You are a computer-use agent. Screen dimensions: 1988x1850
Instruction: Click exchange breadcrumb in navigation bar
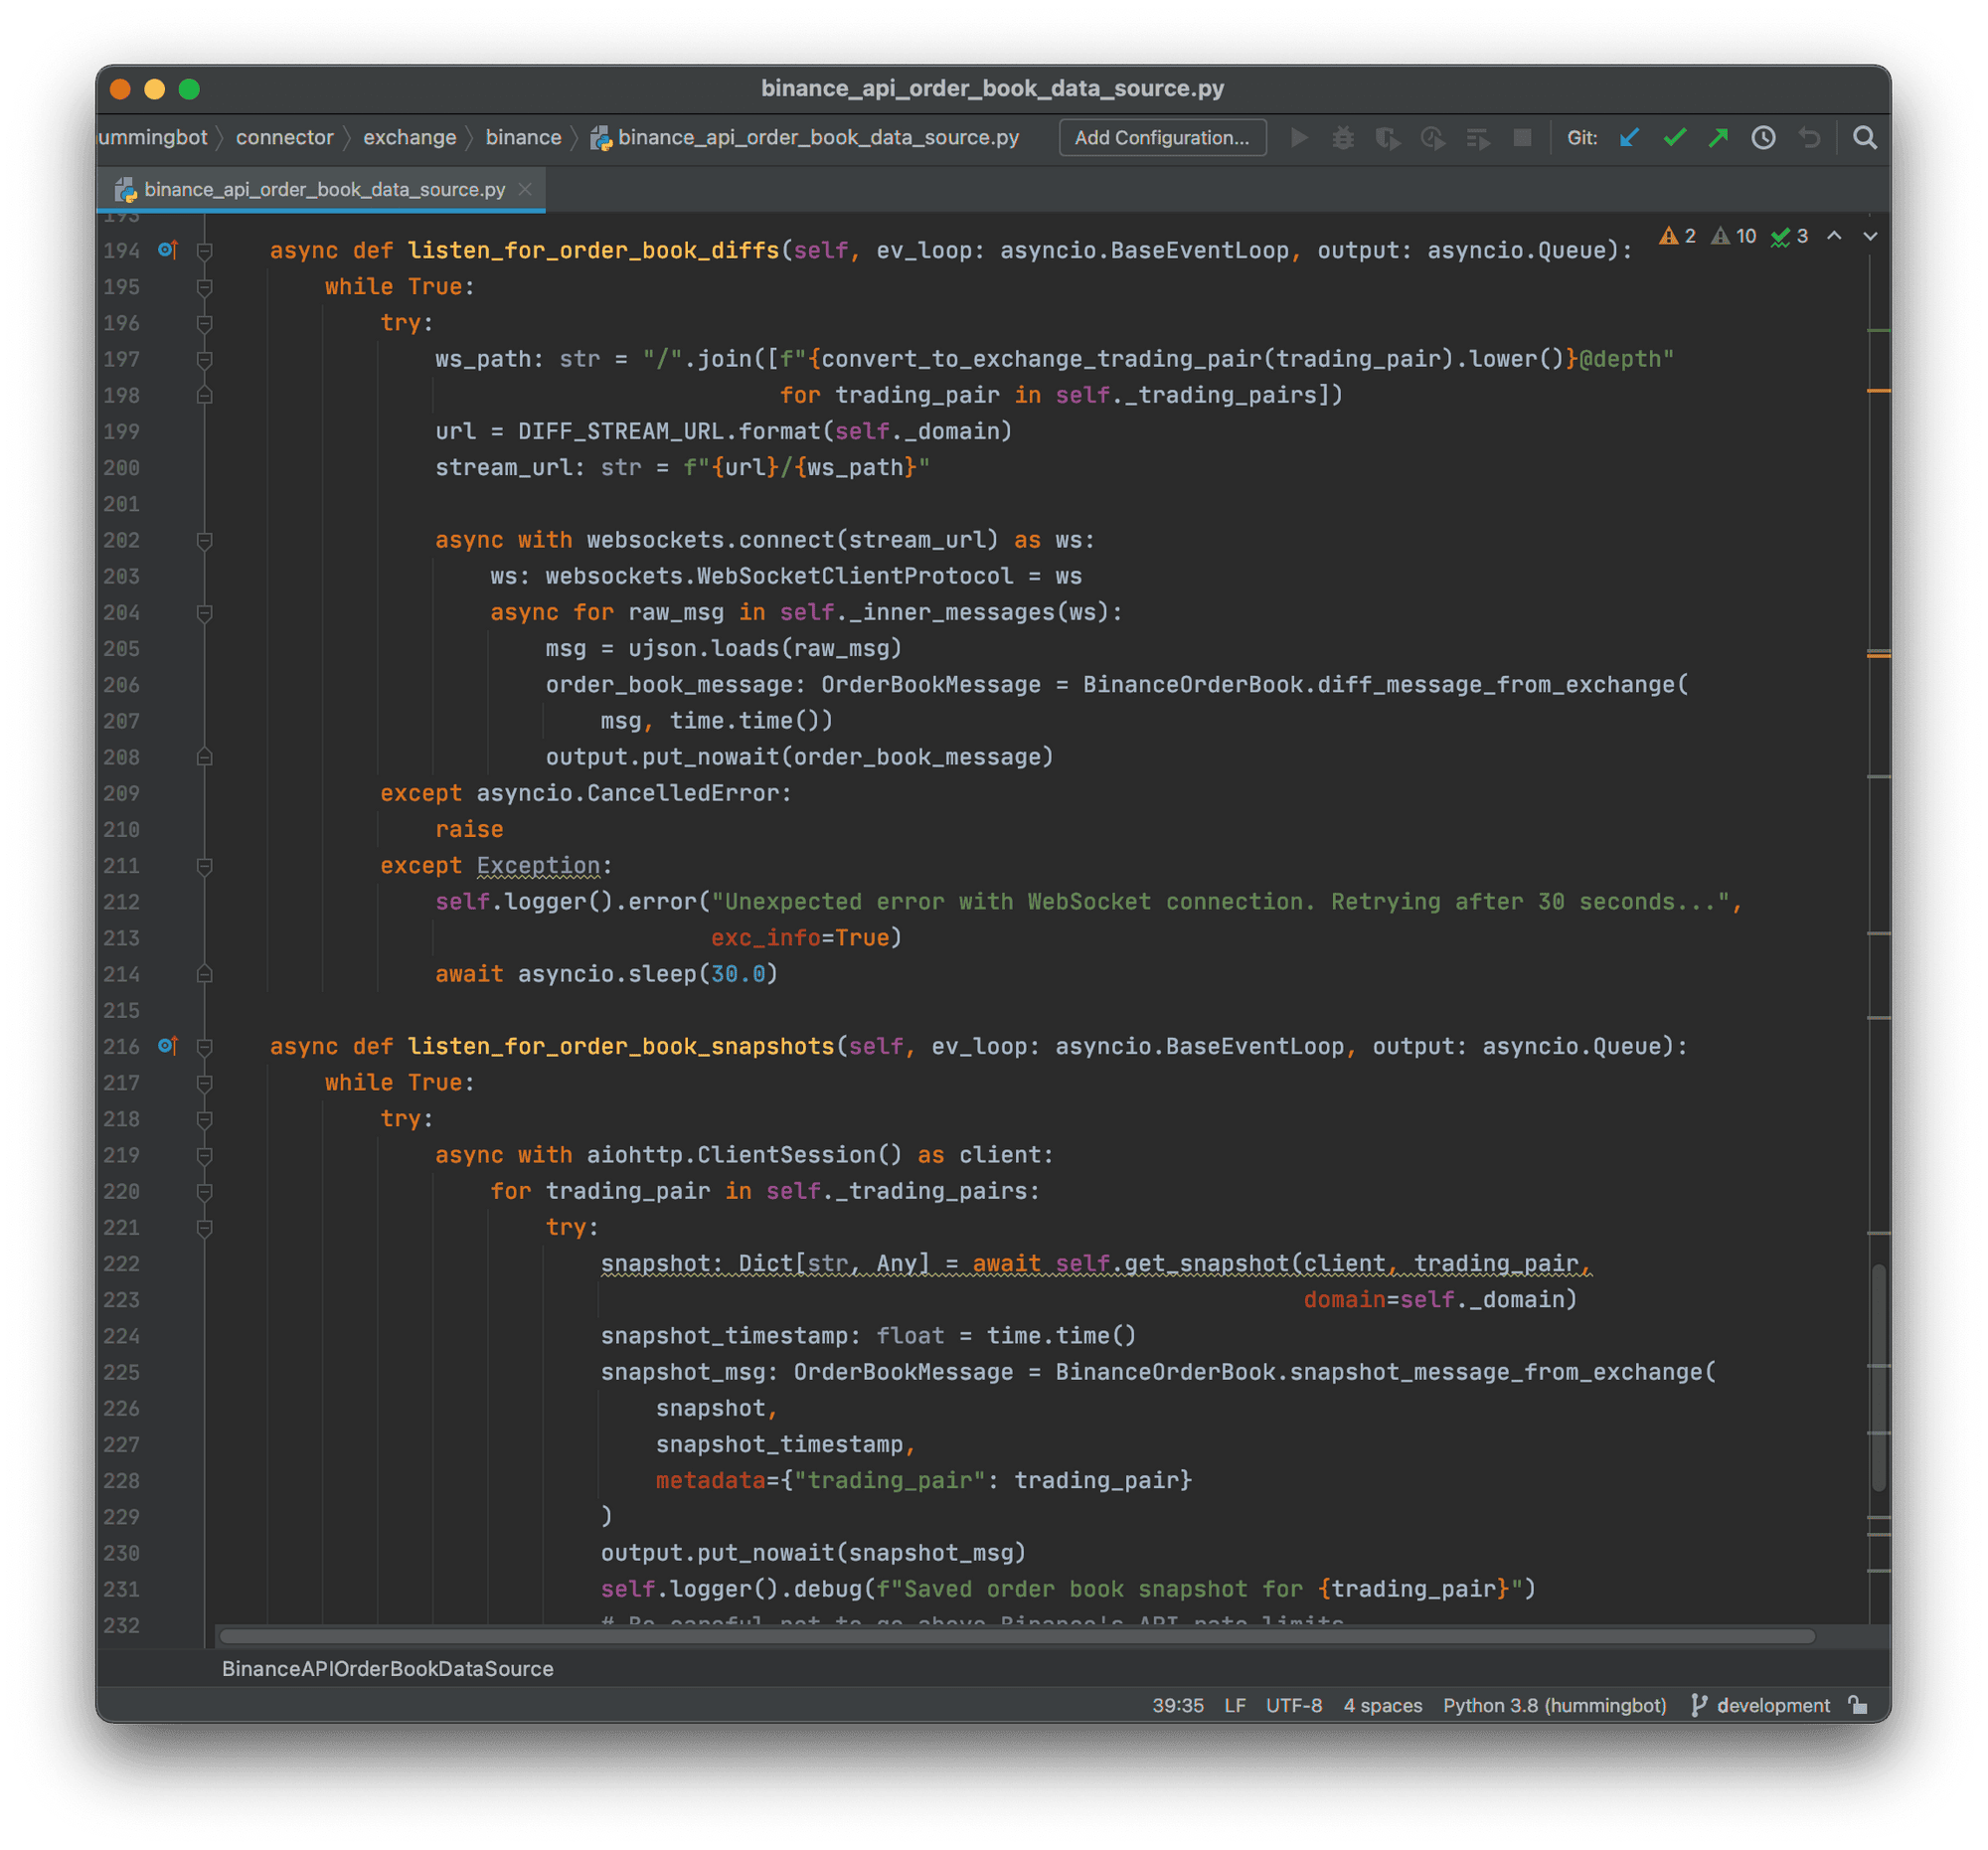(409, 138)
